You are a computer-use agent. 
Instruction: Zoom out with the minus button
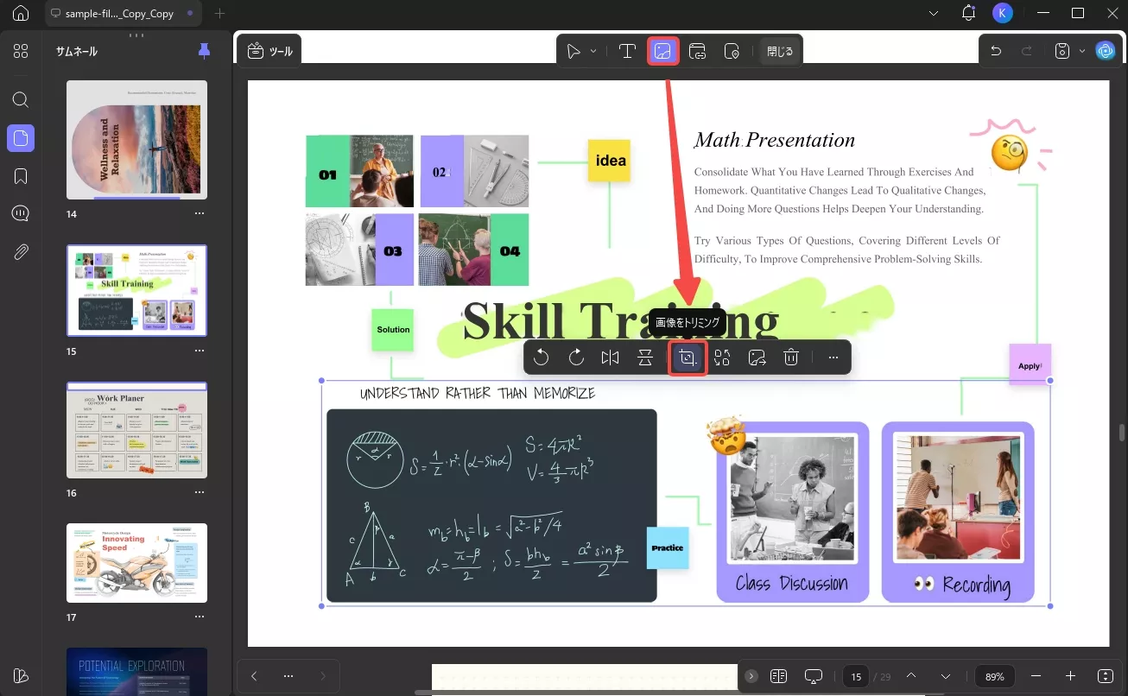coord(1036,676)
